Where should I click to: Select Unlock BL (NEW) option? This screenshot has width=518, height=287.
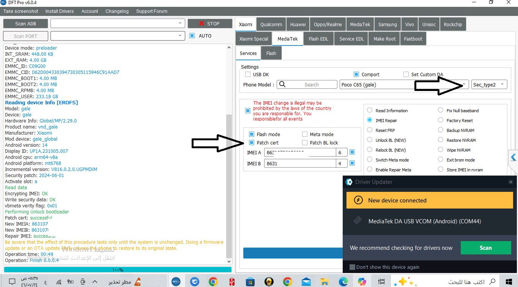370,140
